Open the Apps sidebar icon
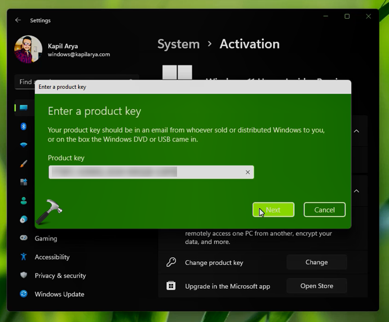Image resolution: width=389 pixels, height=322 pixels. tap(24, 182)
